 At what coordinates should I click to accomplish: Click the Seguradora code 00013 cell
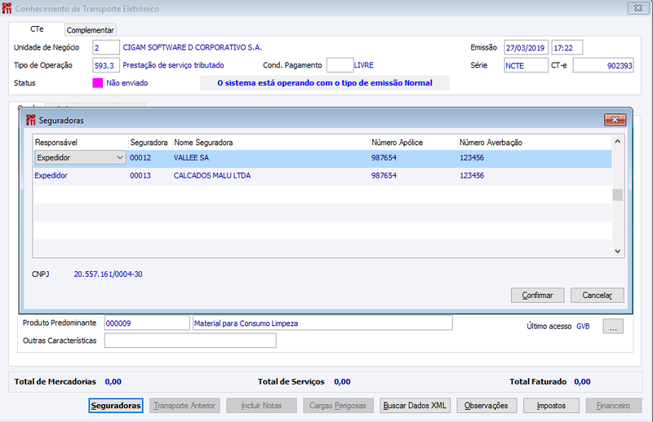(x=150, y=176)
